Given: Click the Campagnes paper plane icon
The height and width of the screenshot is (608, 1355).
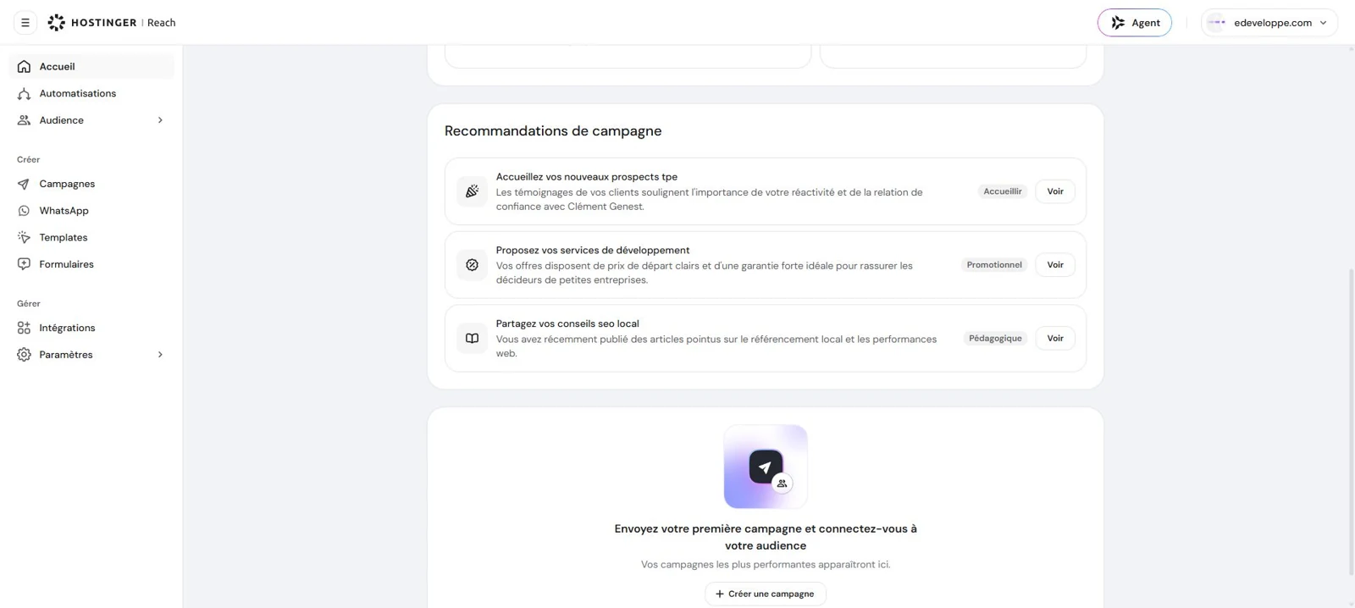Looking at the screenshot, I should pyautogui.click(x=24, y=184).
